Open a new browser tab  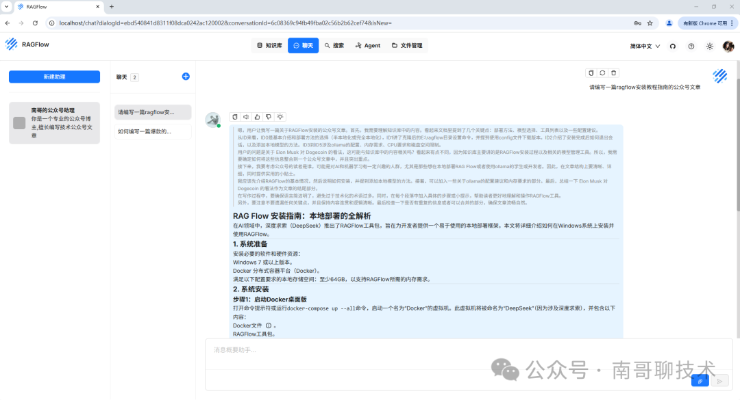click(x=112, y=7)
